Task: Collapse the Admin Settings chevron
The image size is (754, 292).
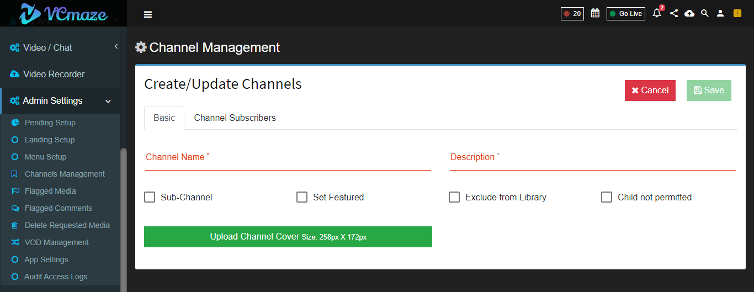Action: [108, 102]
